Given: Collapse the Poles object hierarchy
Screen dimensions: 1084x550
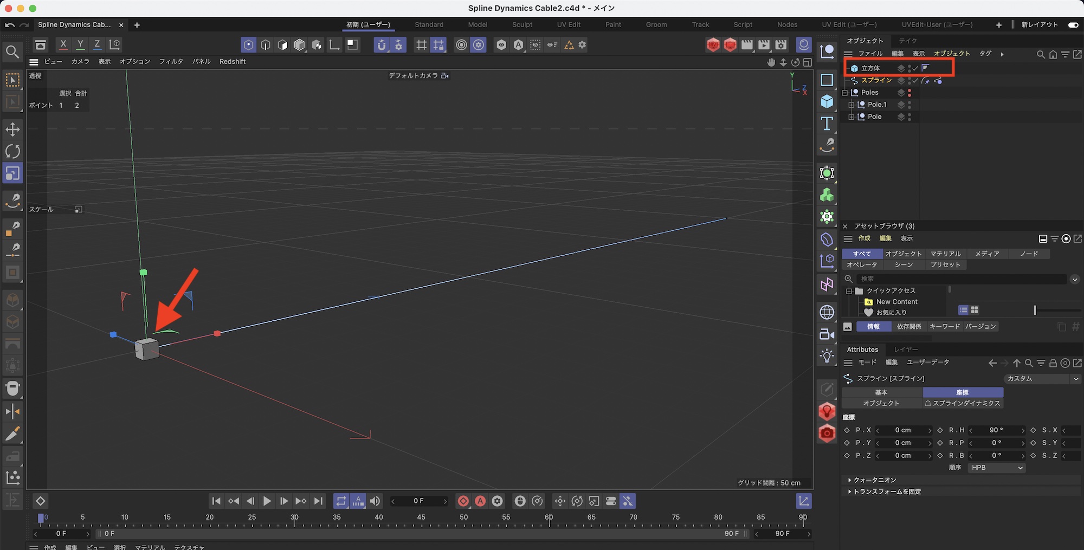Looking at the screenshot, I should pyautogui.click(x=845, y=93).
